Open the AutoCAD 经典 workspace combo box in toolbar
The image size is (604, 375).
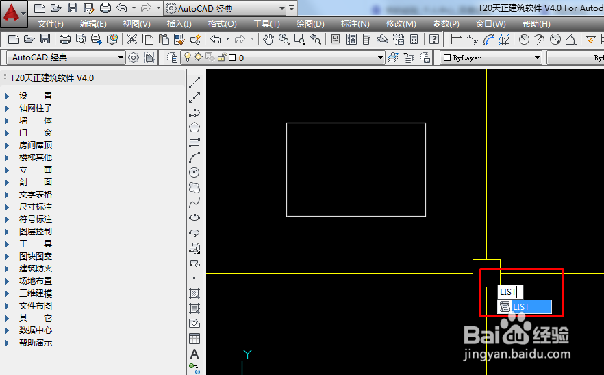(x=66, y=58)
